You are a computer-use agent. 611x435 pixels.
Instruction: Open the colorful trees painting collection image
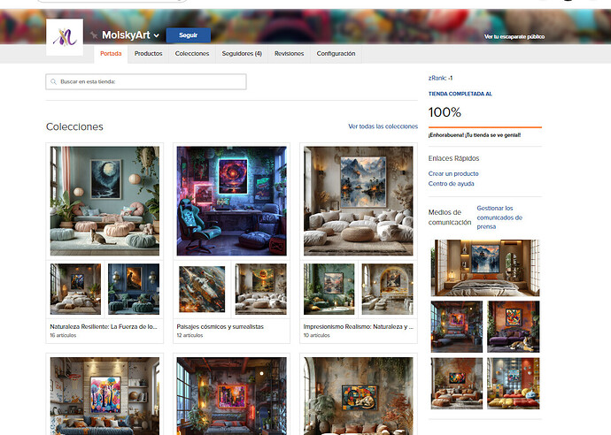pos(104,396)
